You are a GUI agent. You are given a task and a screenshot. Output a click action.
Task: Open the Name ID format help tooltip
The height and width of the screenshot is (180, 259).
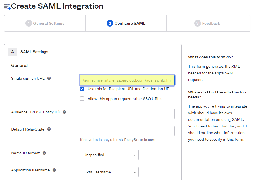[44, 153]
